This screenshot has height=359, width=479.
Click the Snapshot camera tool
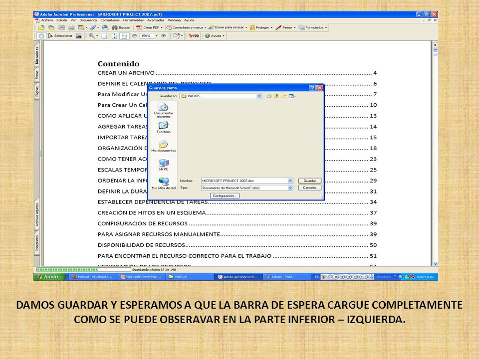tap(79, 36)
